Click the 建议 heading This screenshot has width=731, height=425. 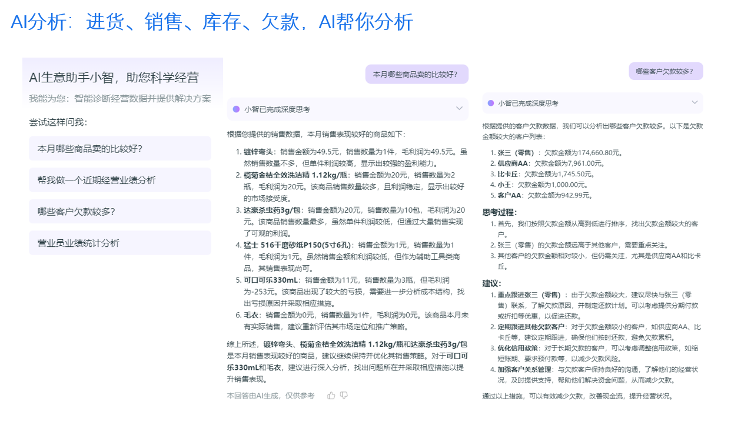[492, 283]
